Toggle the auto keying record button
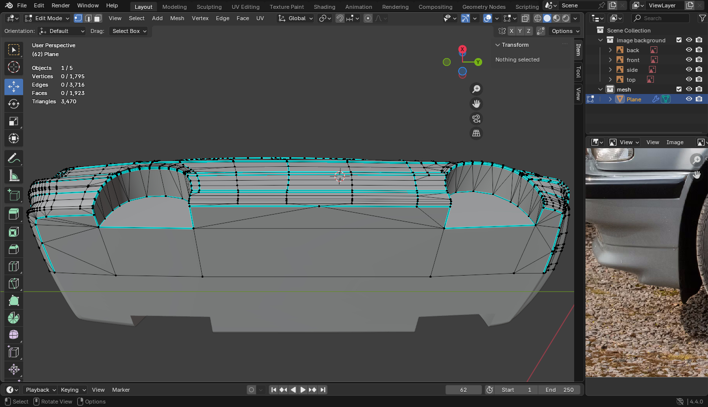 [x=251, y=390]
